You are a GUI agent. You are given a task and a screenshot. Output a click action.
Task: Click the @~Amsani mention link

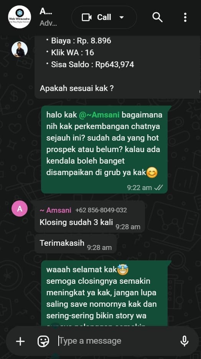tap(99, 114)
